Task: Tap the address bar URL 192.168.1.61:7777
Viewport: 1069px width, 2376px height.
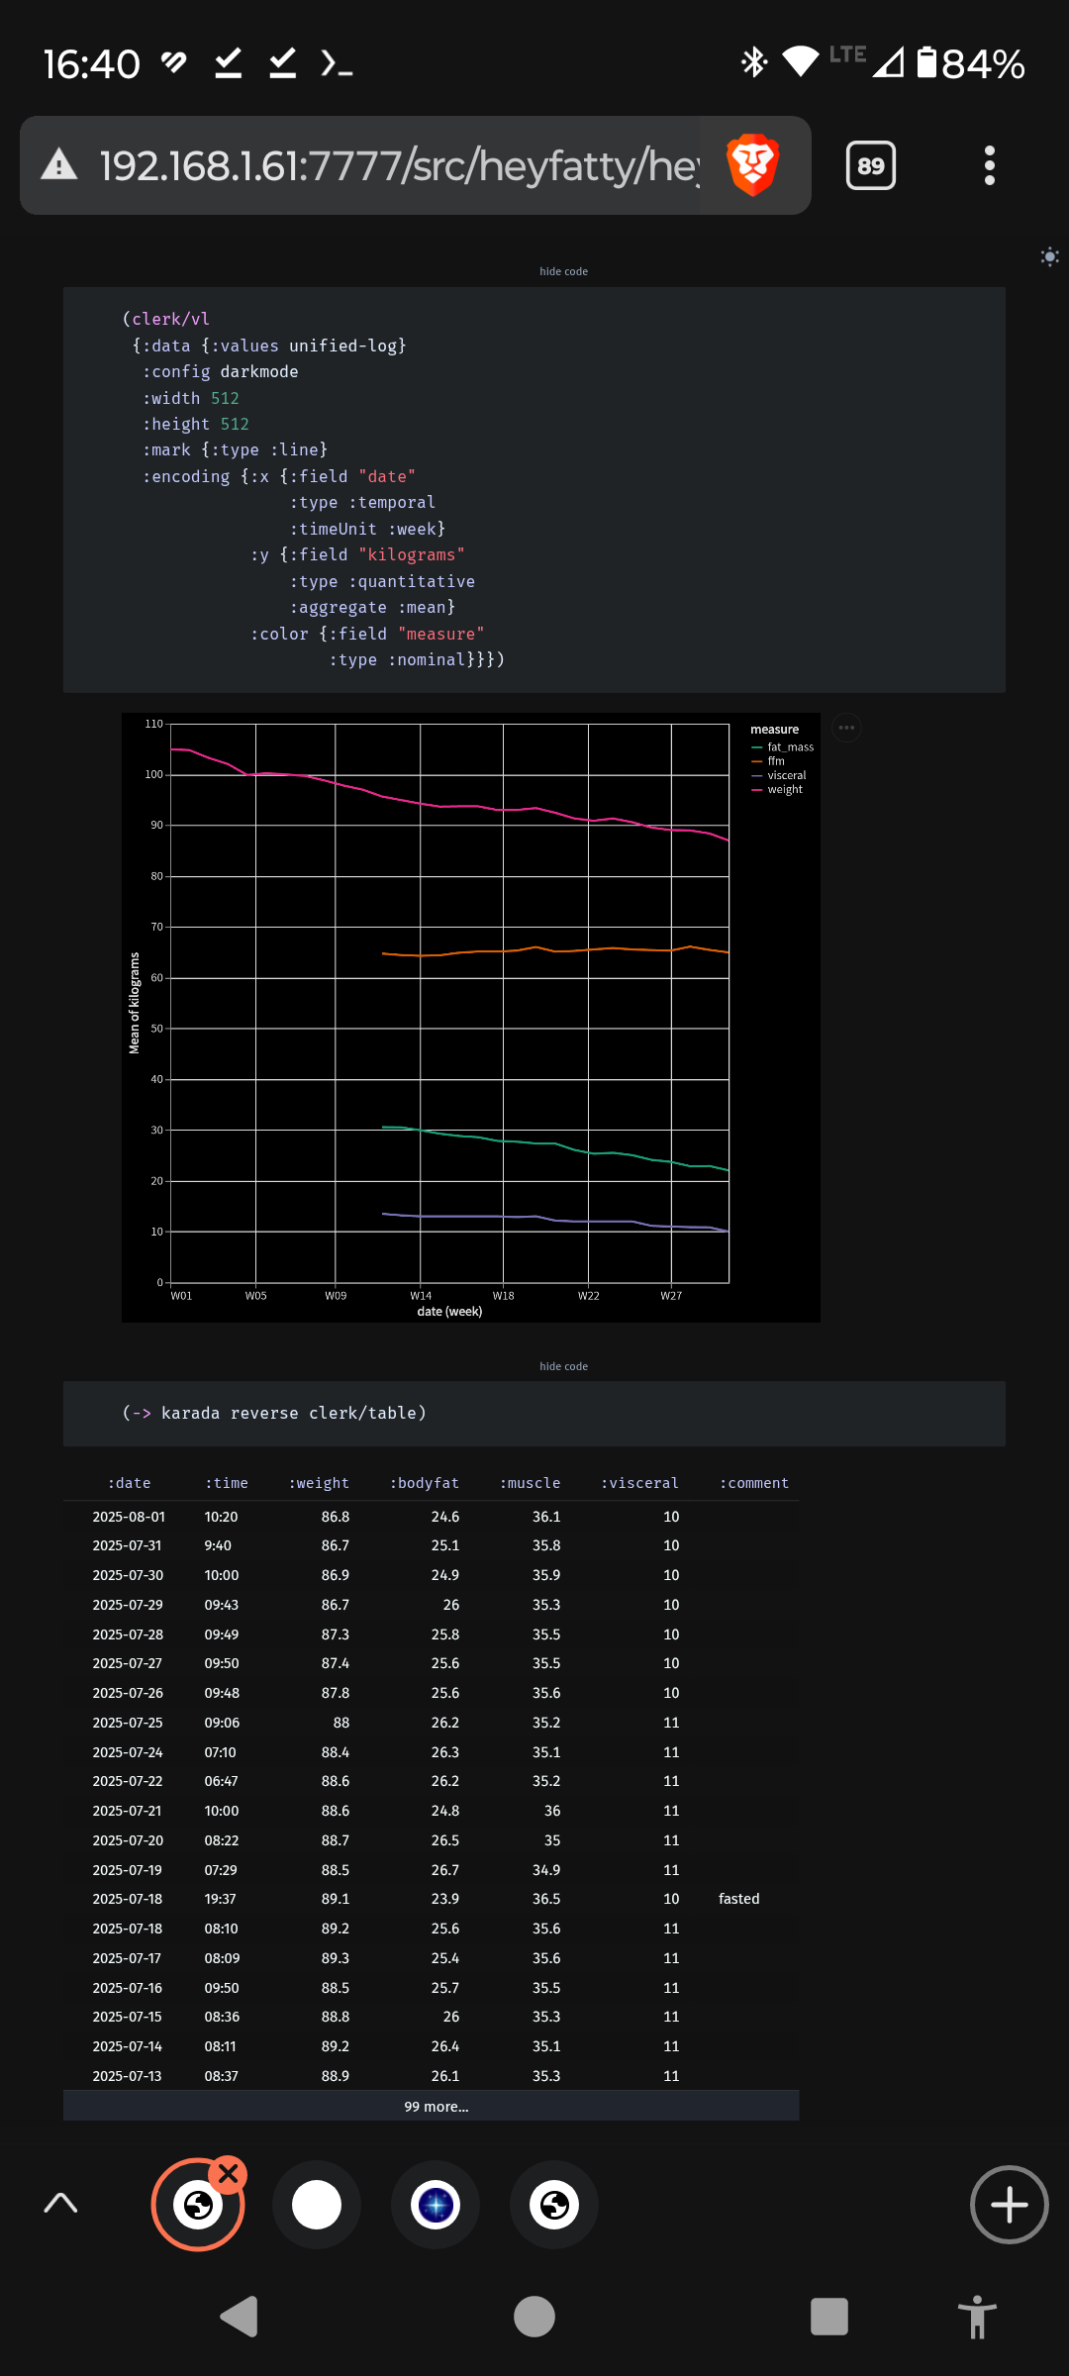Action: point(400,165)
